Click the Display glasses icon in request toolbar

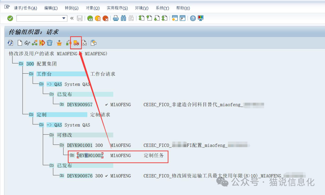tap(27, 43)
